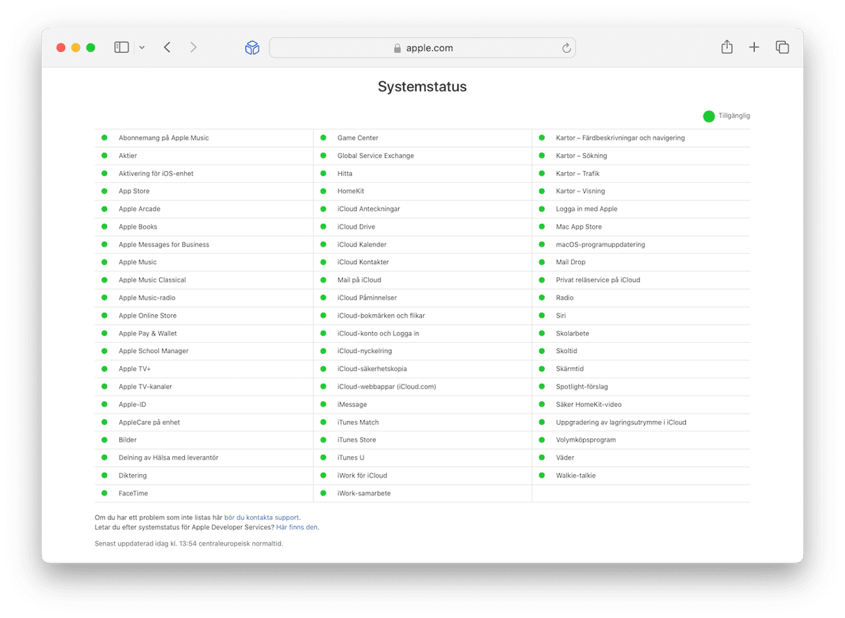Image resolution: width=845 pixels, height=618 pixels.
Task: Click the status dot beside HomeKit
Action: 323,190
